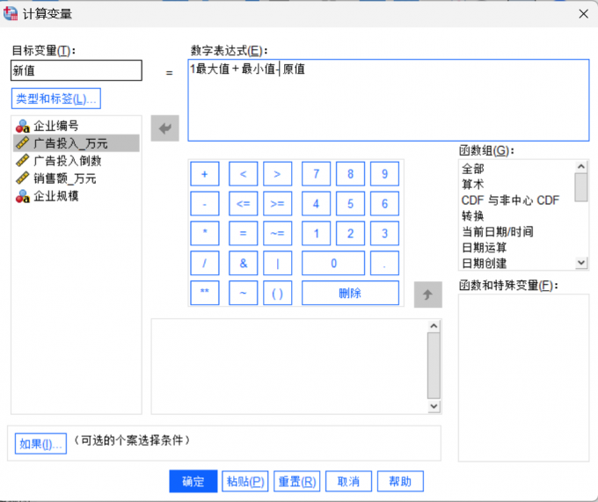This screenshot has height=502, width=598.
Task: Click the >= operator key
Action: pyautogui.click(x=278, y=204)
